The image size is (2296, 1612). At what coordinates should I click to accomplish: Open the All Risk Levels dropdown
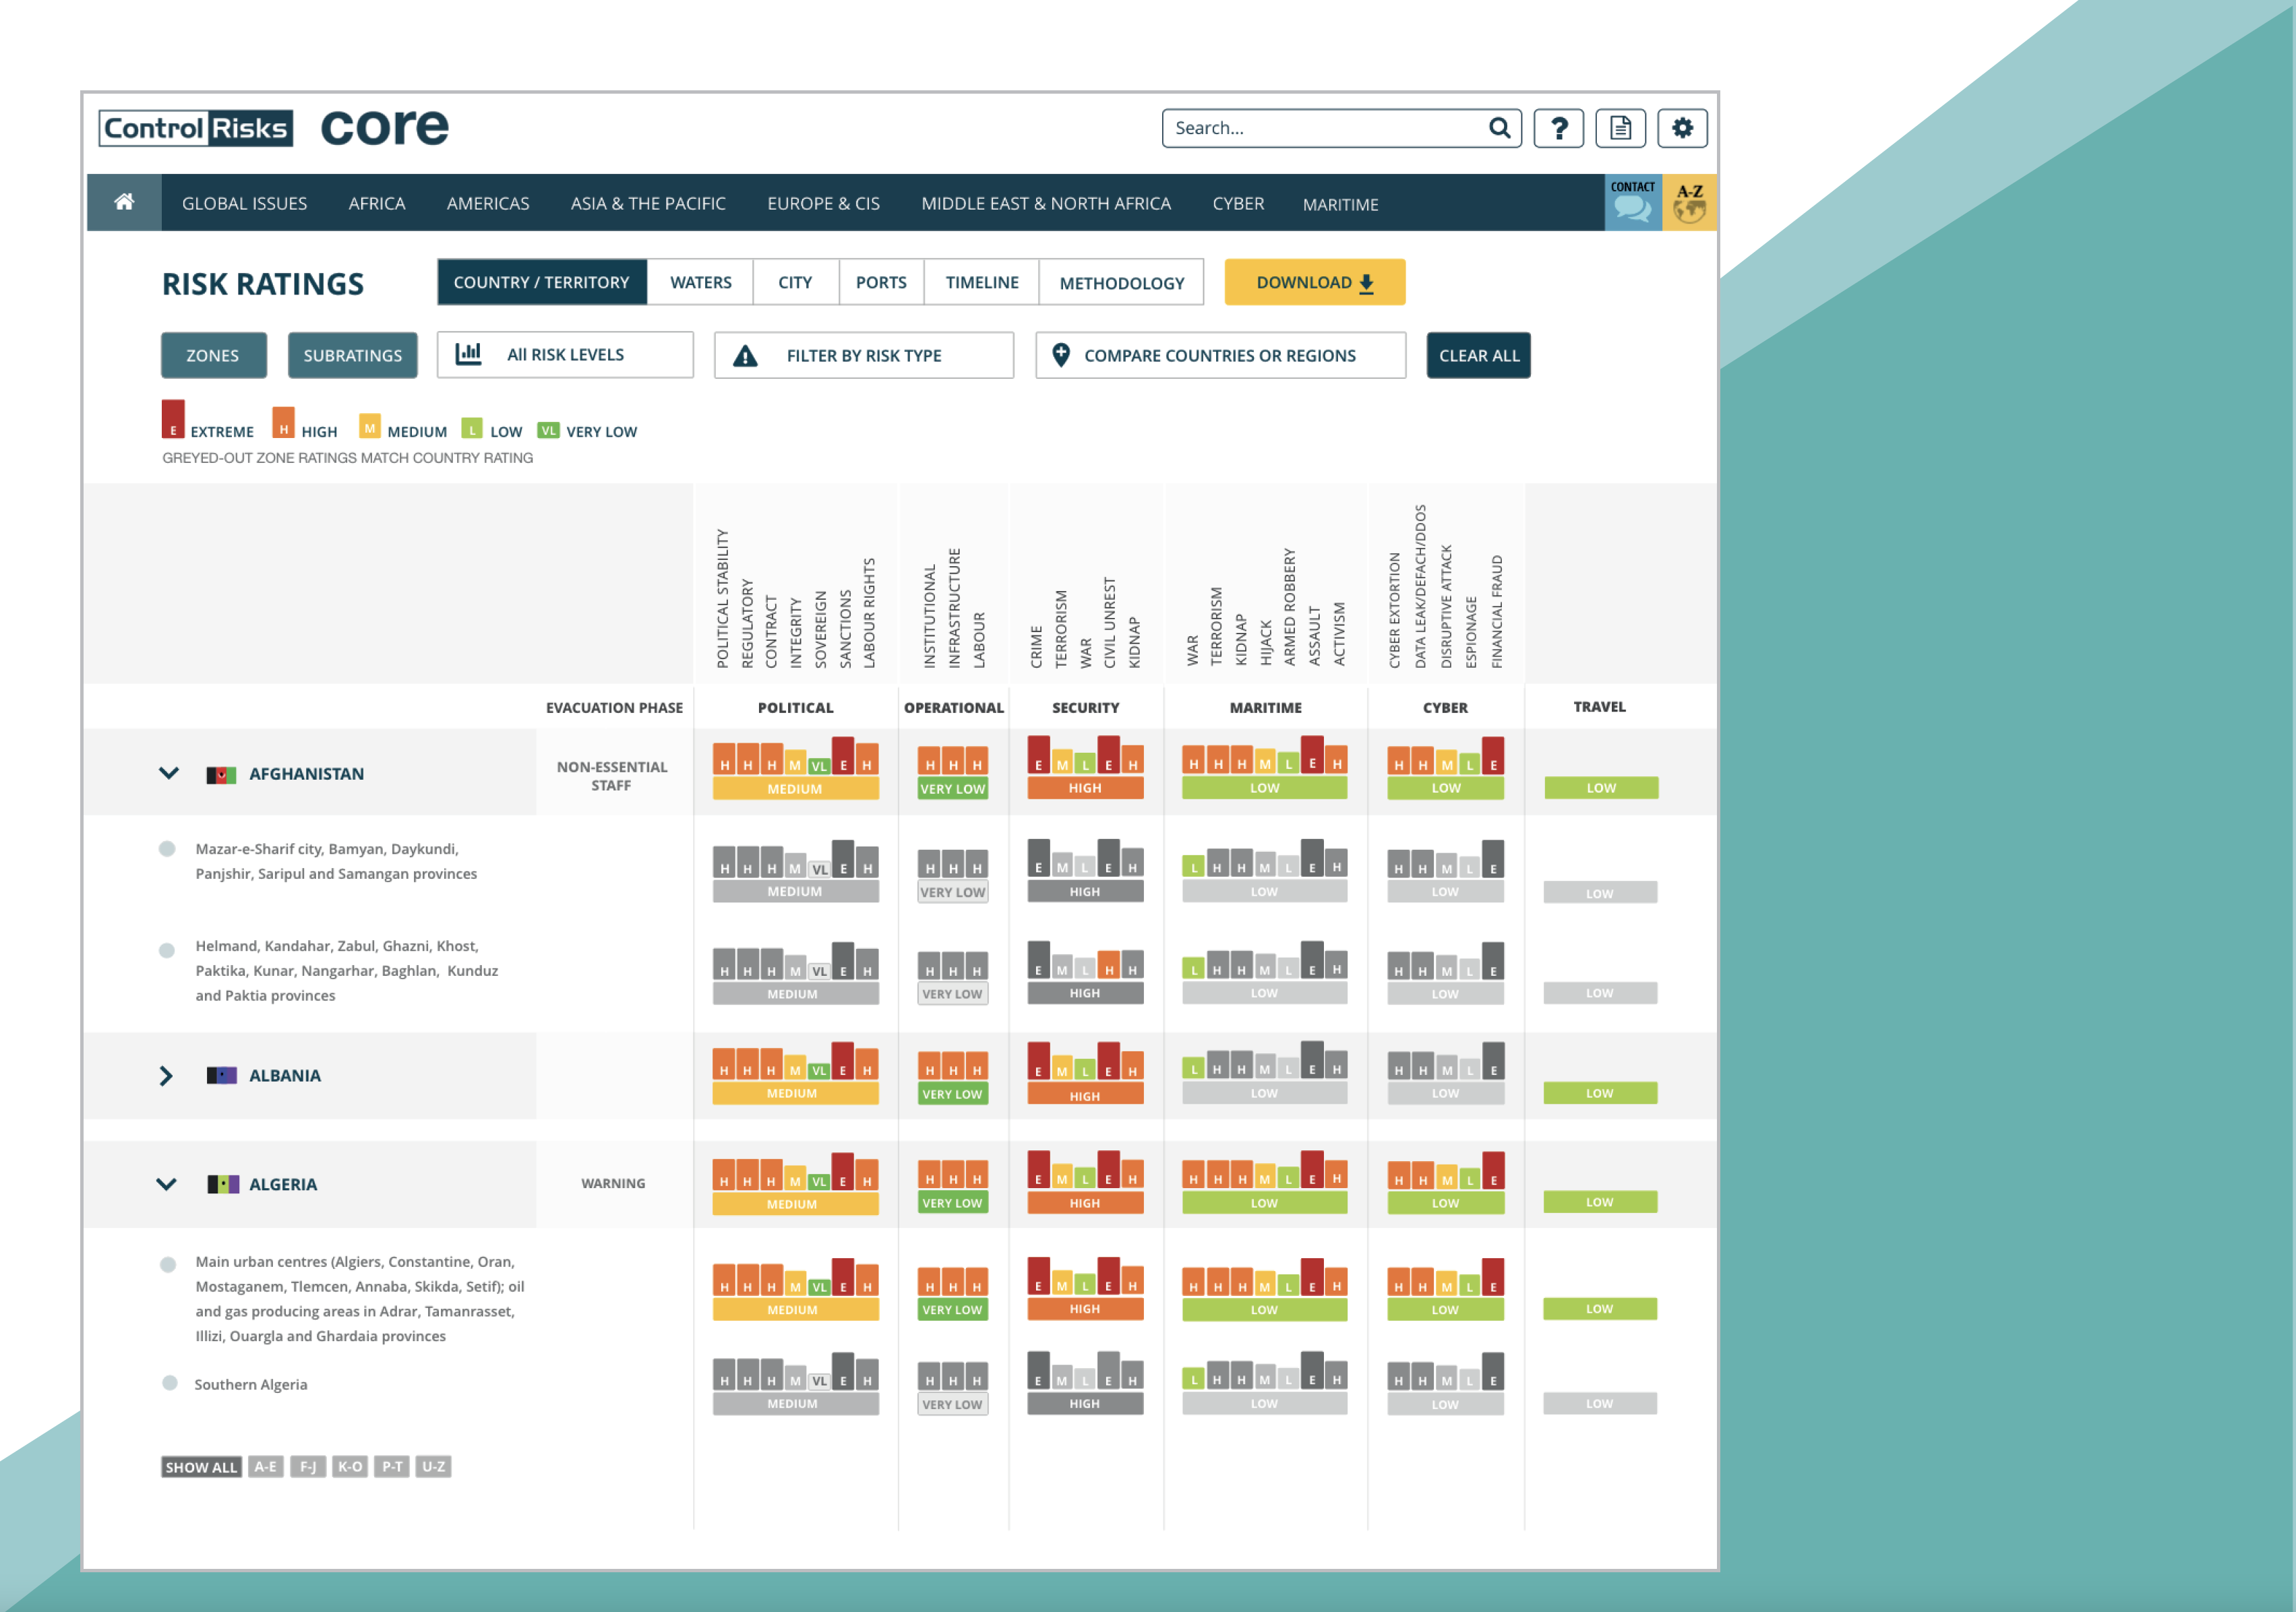(565, 355)
